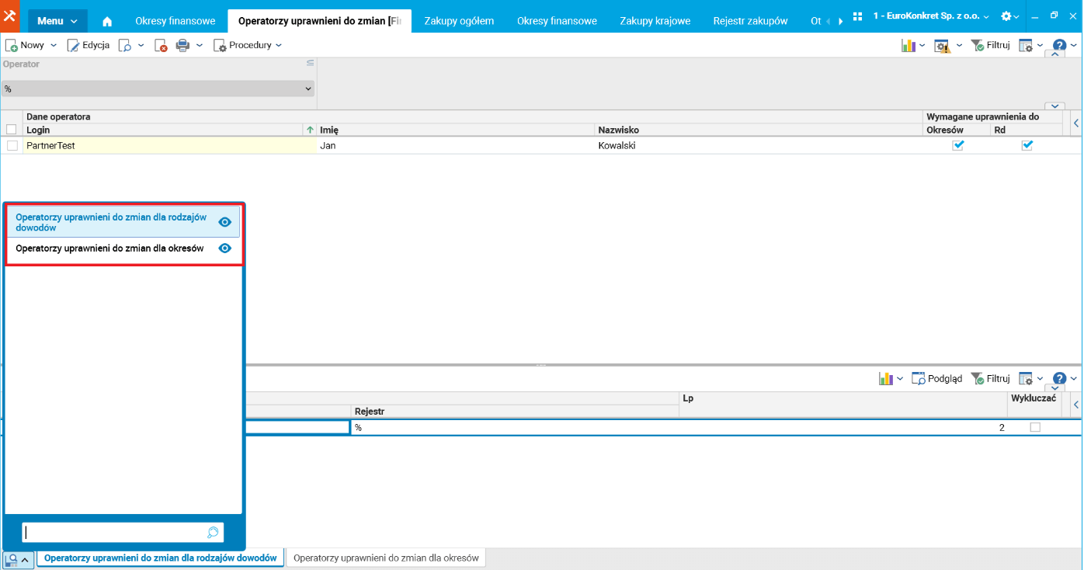Viewport: 1084px width, 570px height.
Task: Open bottom tab Operatorzy uprawnieni do zmian dla rodzajów dowodów
Action: pos(161,558)
